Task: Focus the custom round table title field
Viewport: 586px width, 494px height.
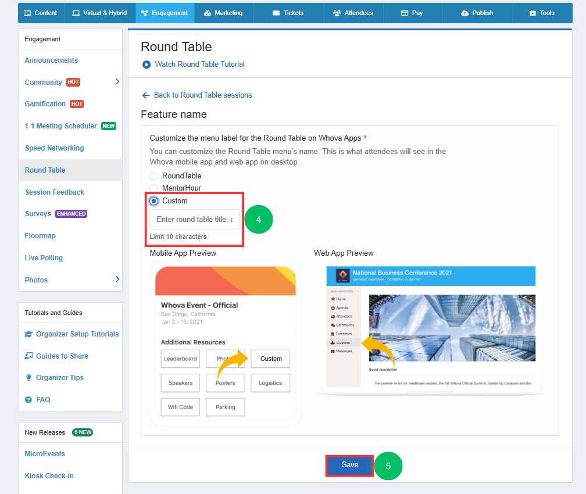Action: [194, 220]
